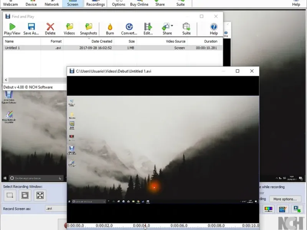Open the Record Screen as .avi dropdown
The width and height of the screenshot is (307, 230).
(56, 209)
